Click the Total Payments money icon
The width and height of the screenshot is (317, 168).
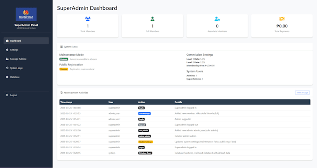(282, 19)
